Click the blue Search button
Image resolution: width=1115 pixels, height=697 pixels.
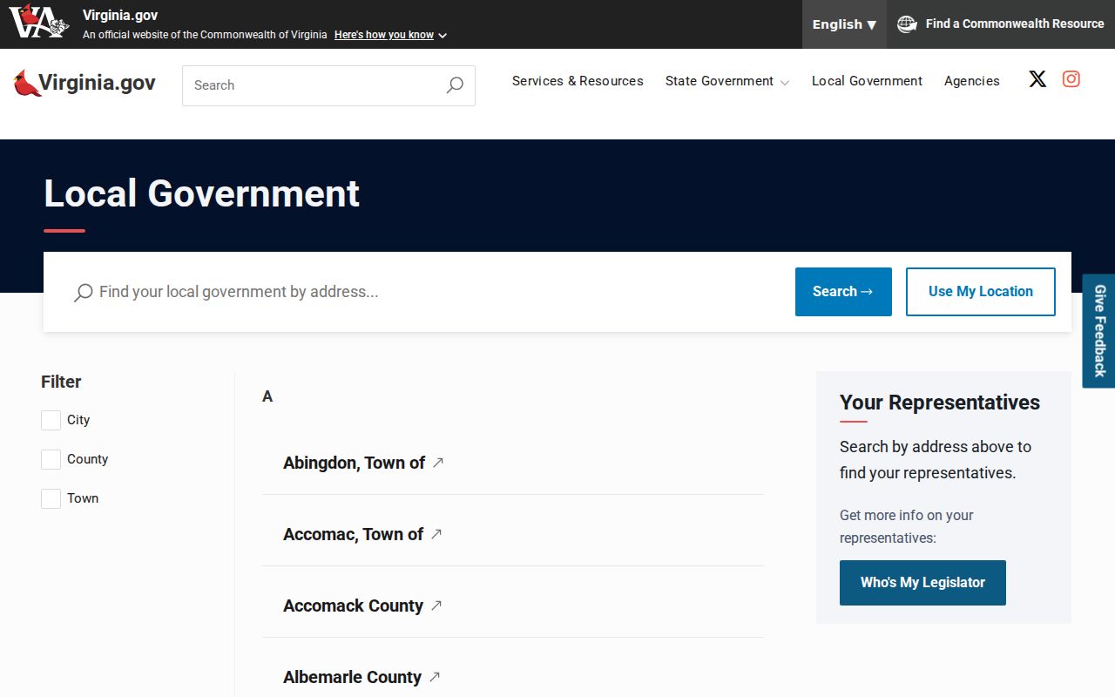click(x=843, y=292)
